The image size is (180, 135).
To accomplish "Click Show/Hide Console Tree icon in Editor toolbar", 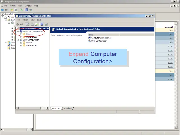I will point(27,24).
